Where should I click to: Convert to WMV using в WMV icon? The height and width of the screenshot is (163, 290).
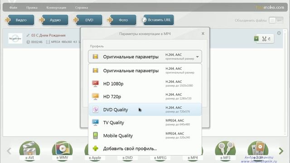(63, 151)
